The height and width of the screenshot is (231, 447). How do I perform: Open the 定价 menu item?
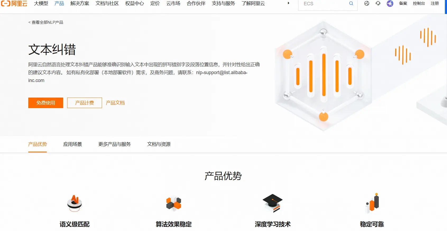pyautogui.click(x=155, y=3)
